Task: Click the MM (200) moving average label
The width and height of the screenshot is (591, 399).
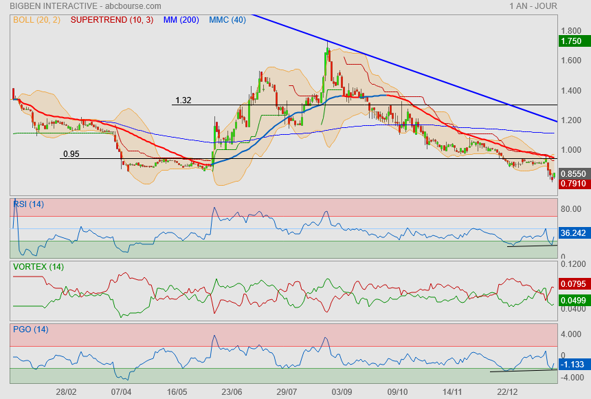Action: pyautogui.click(x=181, y=20)
